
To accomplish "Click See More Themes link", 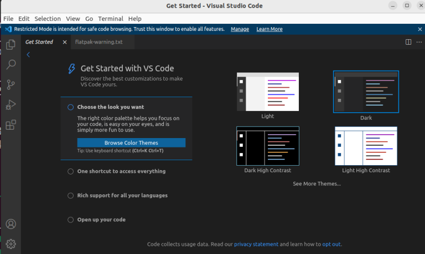I will (317, 184).
